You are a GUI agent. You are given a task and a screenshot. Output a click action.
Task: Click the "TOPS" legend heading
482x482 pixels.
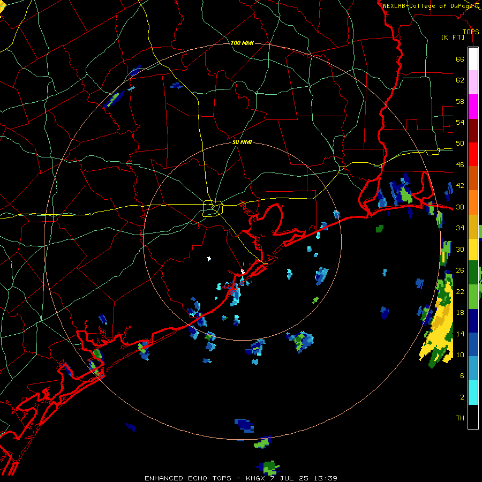coord(471,32)
